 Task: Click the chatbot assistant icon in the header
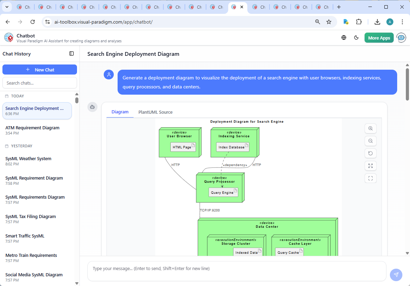(x=401, y=37)
